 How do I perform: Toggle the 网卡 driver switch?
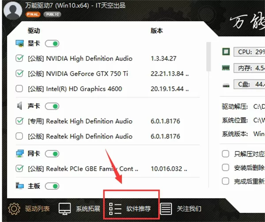pos(52,154)
